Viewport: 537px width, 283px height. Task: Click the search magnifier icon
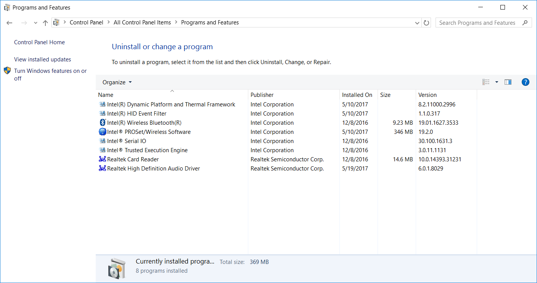click(526, 23)
